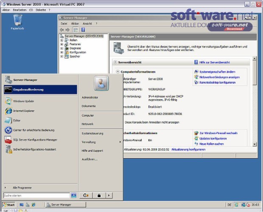Open the Aktion menu in Server-Manager
This screenshot has height=212, width=263.
[x=75, y=24]
